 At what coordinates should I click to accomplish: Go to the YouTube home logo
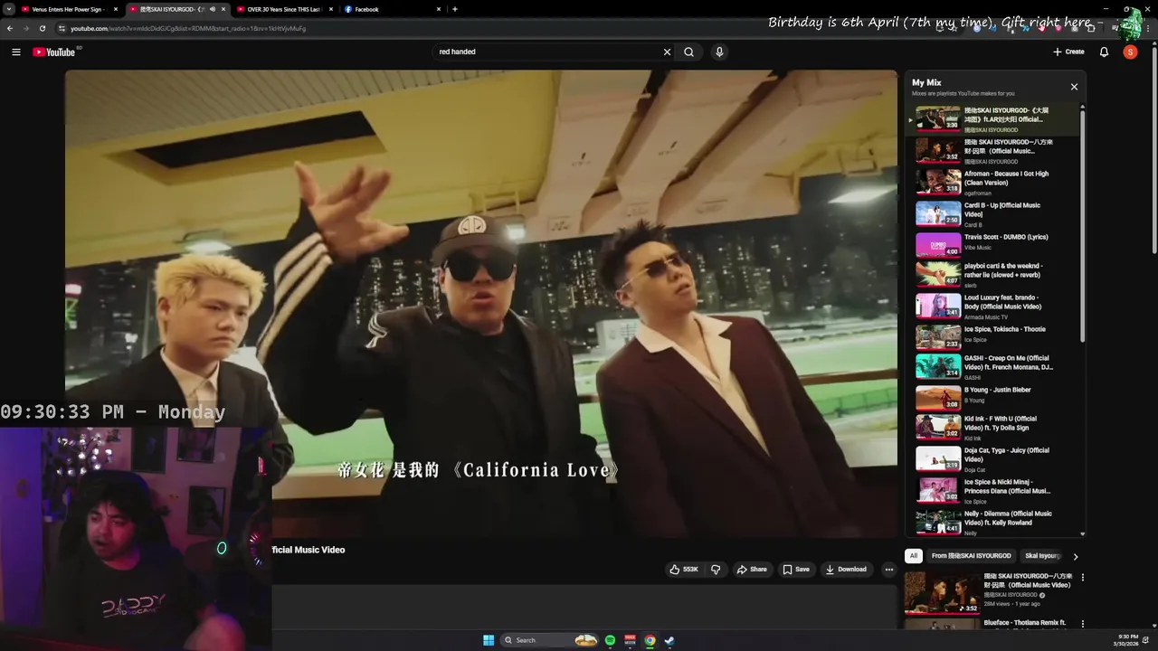pyautogui.click(x=54, y=52)
